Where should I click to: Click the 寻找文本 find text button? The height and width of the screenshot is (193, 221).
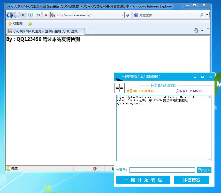204,170
